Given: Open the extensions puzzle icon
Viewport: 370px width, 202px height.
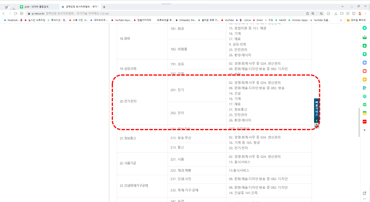Looking at the screenshot, I should [328, 14].
